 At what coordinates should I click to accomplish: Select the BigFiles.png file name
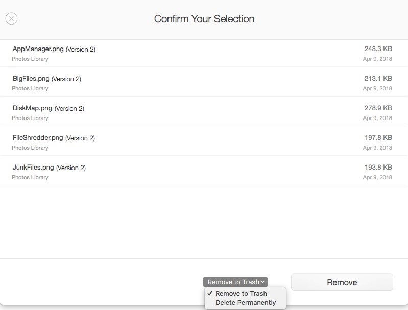point(31,79)
